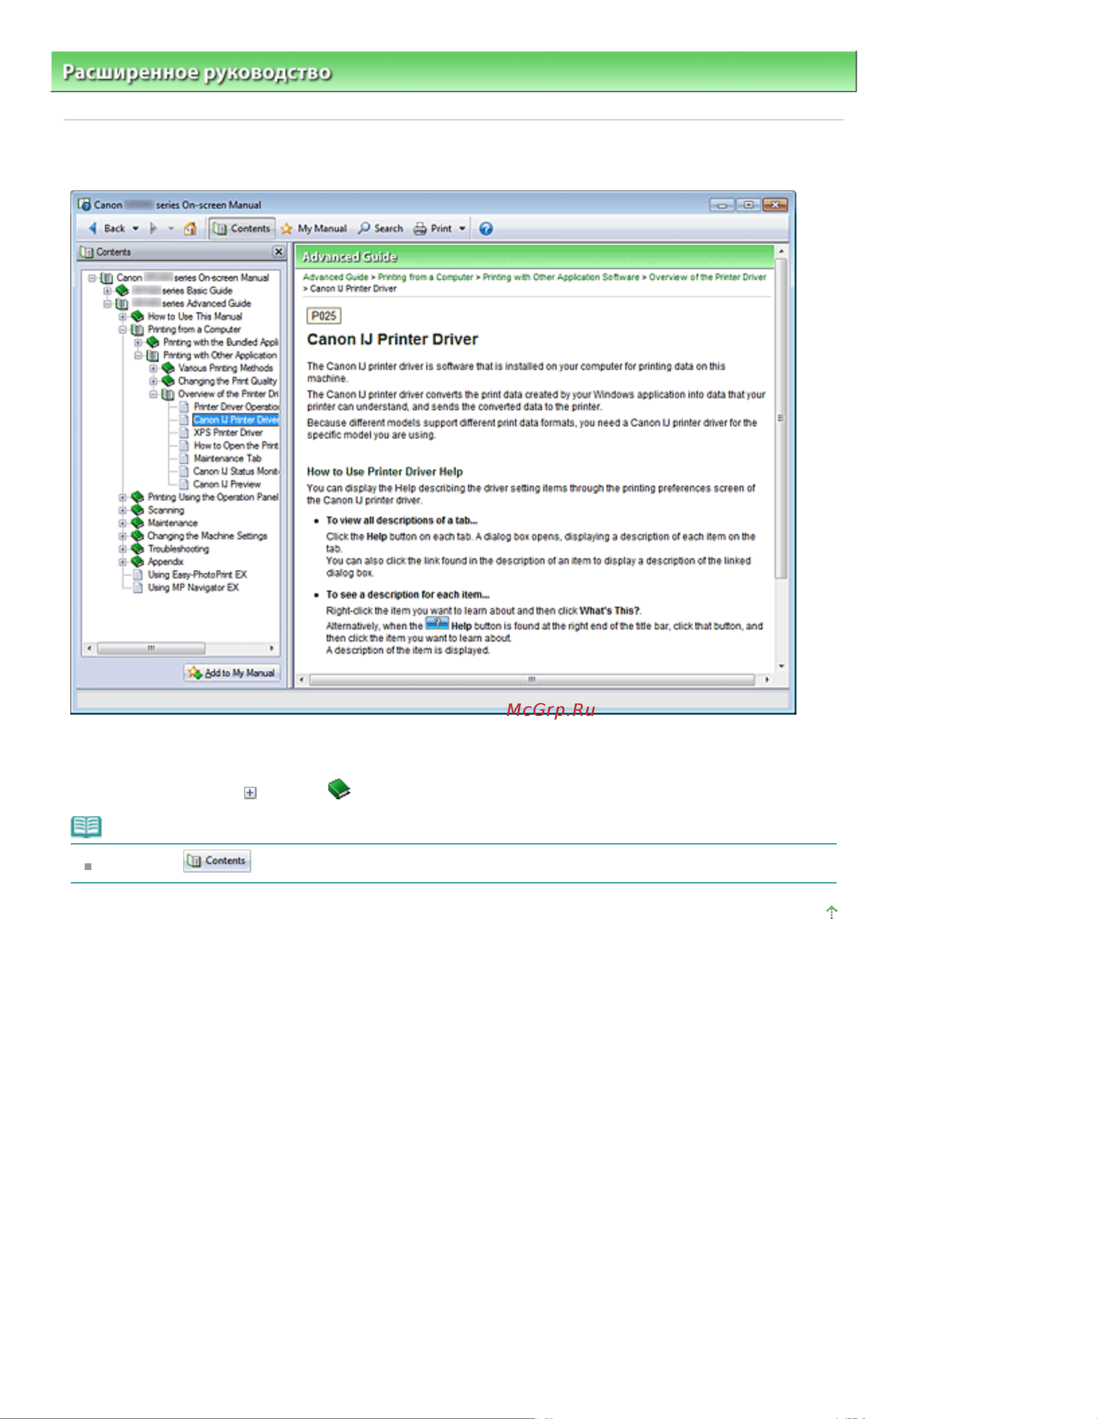1097x1419 pixels.
Task: Follow Overview of the Printer Driver breadcrumb
Action: click(707, 278)
